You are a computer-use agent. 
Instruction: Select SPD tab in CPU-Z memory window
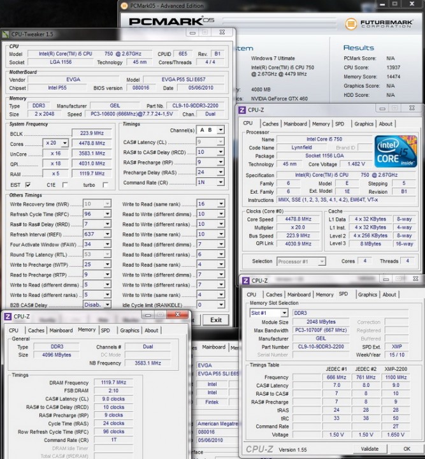pos(105,330)
